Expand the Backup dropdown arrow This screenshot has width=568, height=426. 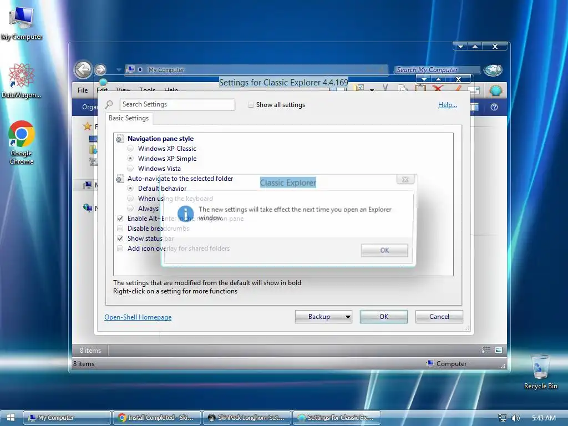tap(348, 317)
